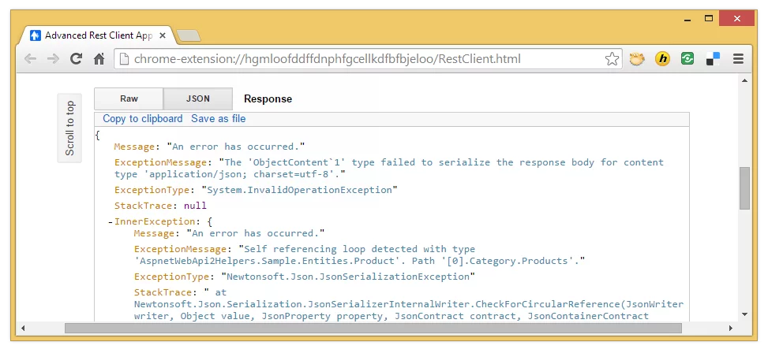Click Copy to clipboard link
Screen dimensions: 768x353
pos(143,119)
